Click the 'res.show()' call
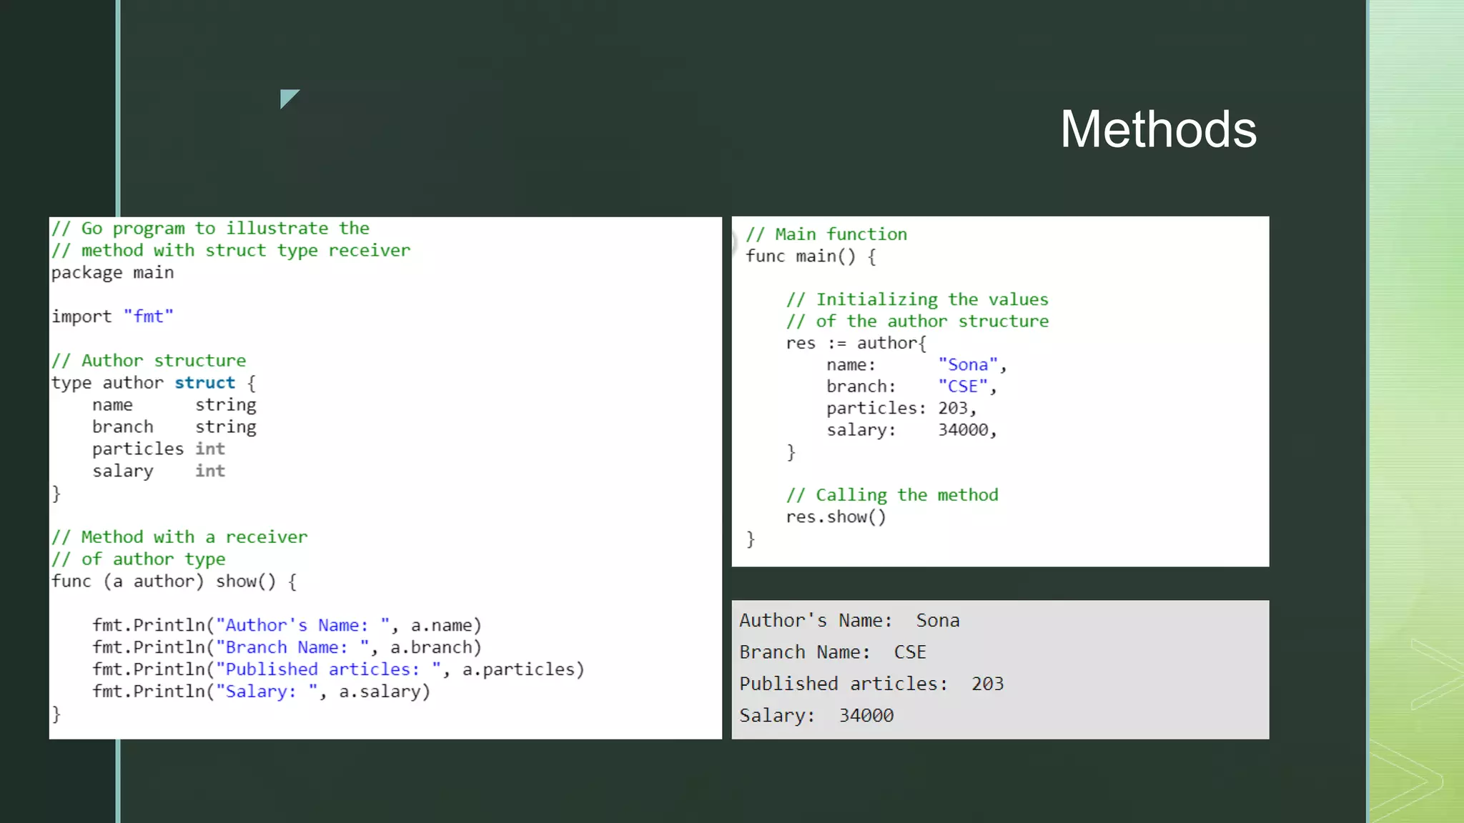The height and width of the screenshot is (823, 1464). [836, 517]
